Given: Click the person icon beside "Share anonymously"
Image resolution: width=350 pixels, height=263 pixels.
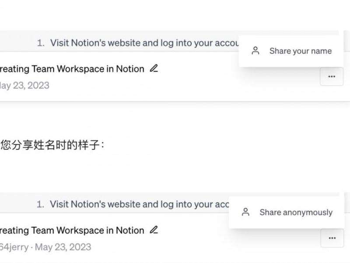Looking at the screenshot, I should click(x=246, y=212).
